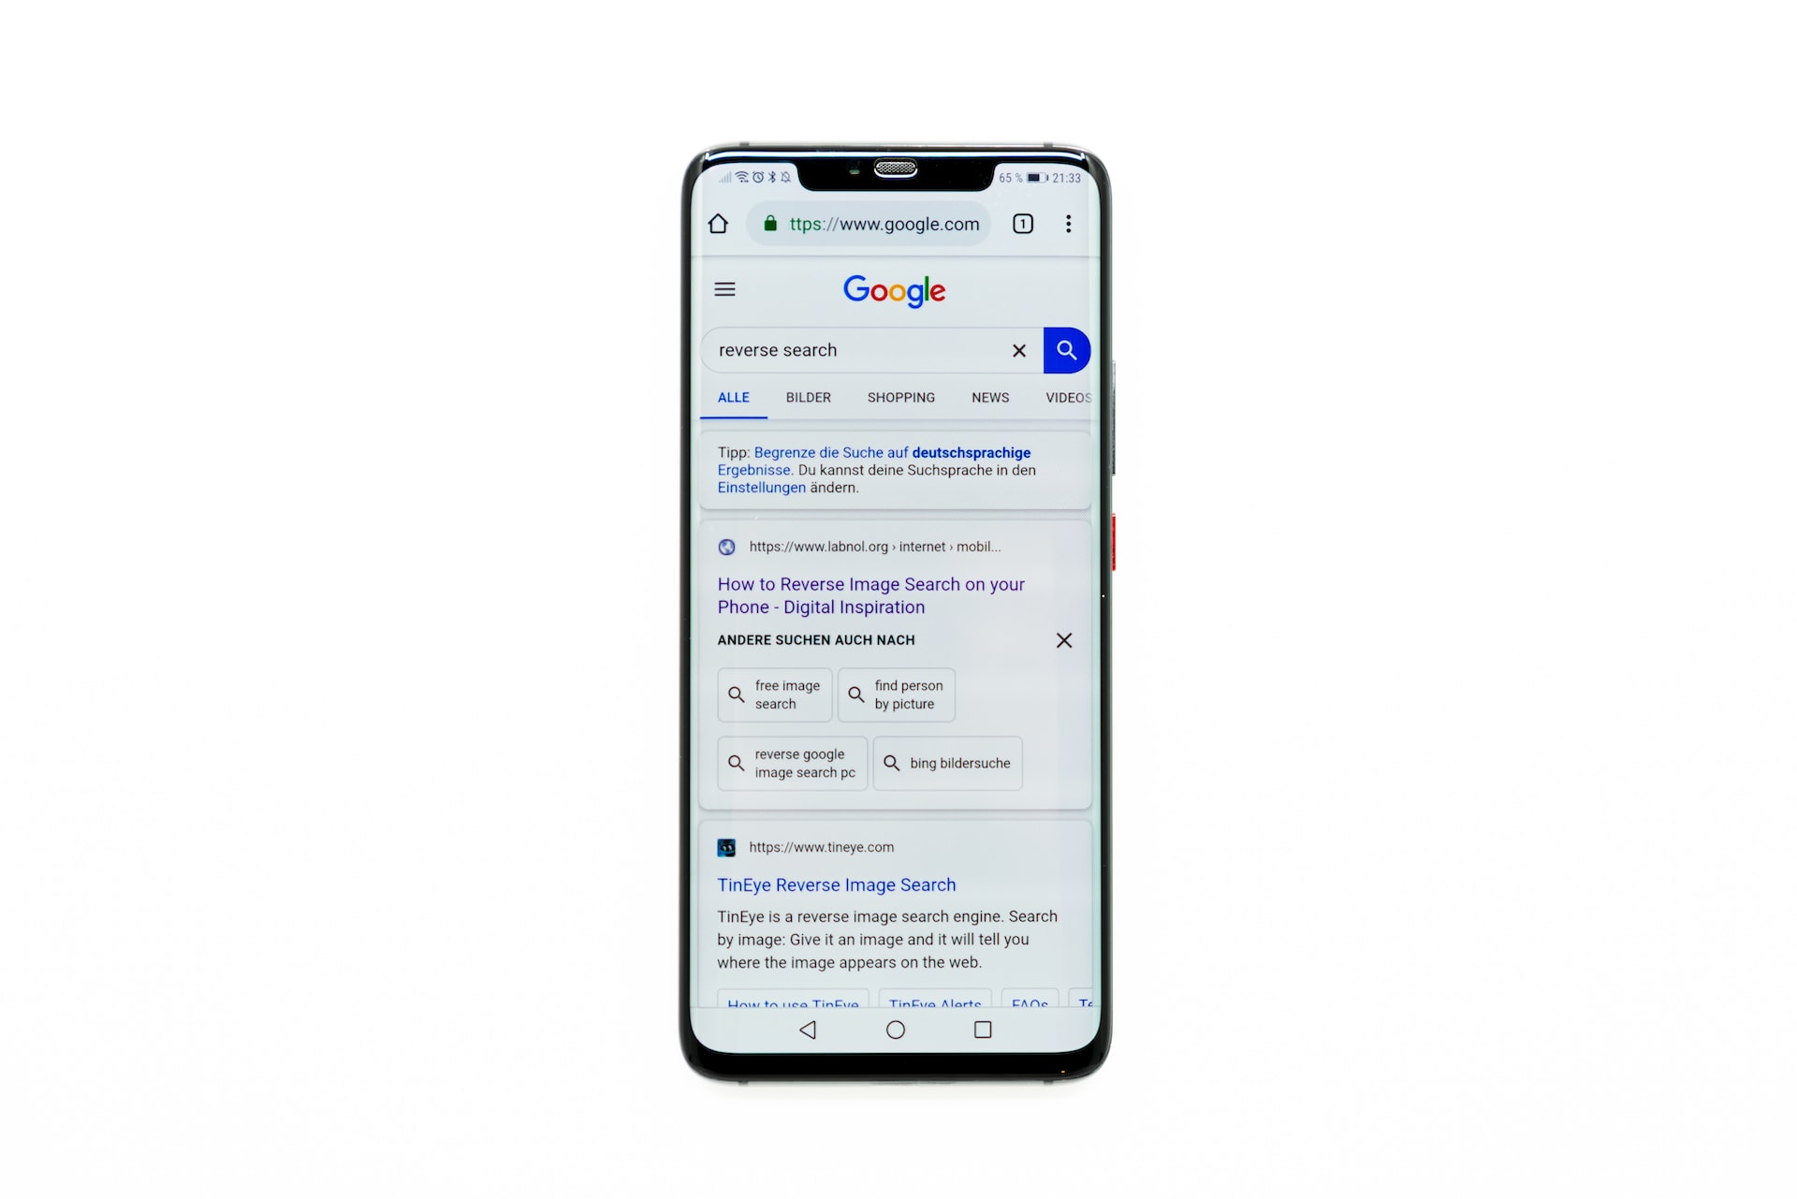1797x1199 pixels.
Task: Tap the Google search icon
Action: coord(1065,349)
